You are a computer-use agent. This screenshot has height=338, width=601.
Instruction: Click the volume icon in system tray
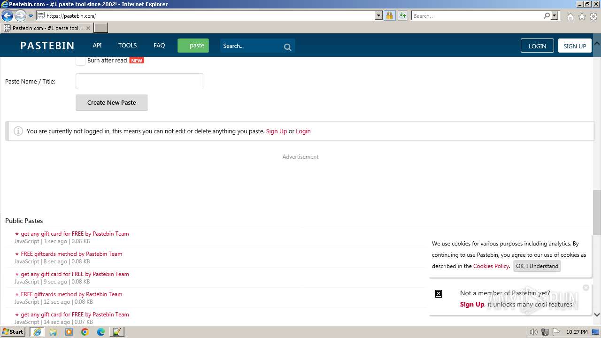[534, 332]
